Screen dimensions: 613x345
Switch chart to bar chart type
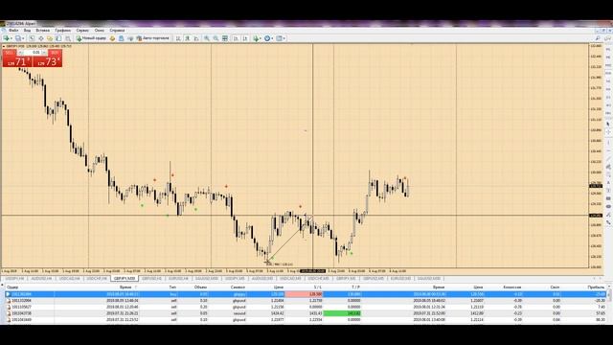pyautogui.click(x=178, y=38)
